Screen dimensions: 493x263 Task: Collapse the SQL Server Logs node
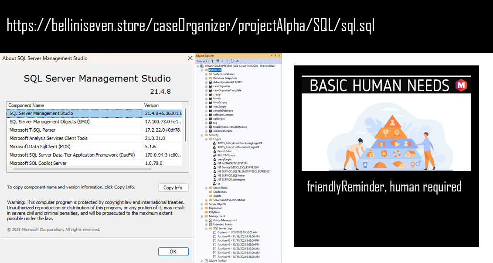click(206, 228)
